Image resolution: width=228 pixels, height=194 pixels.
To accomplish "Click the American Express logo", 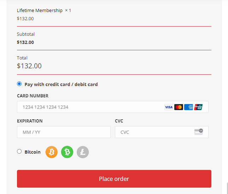I will (188, 107).
